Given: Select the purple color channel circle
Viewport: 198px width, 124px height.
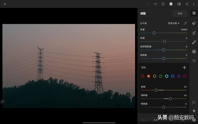Looking at the screenshot, I should 179,76.
